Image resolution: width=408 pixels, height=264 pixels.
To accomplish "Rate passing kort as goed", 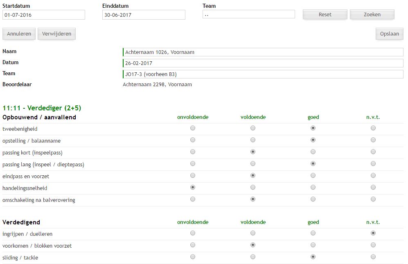I will (313, 152).
